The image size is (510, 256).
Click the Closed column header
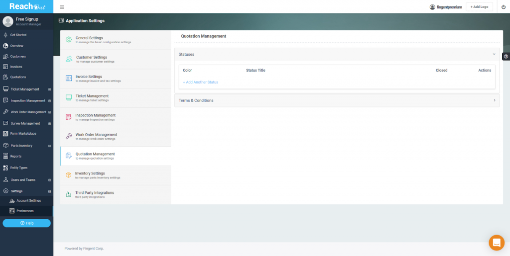tap(441, 70)
